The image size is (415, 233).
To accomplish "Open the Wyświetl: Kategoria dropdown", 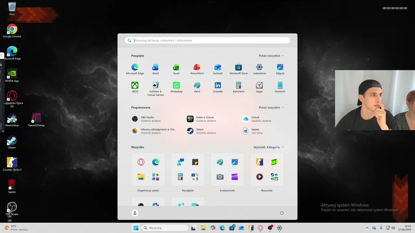I will pyautogui.click(x=269, y=147).
